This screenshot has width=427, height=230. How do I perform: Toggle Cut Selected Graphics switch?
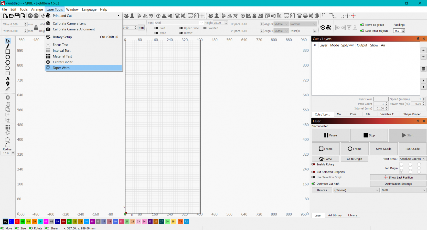point(313,172)
